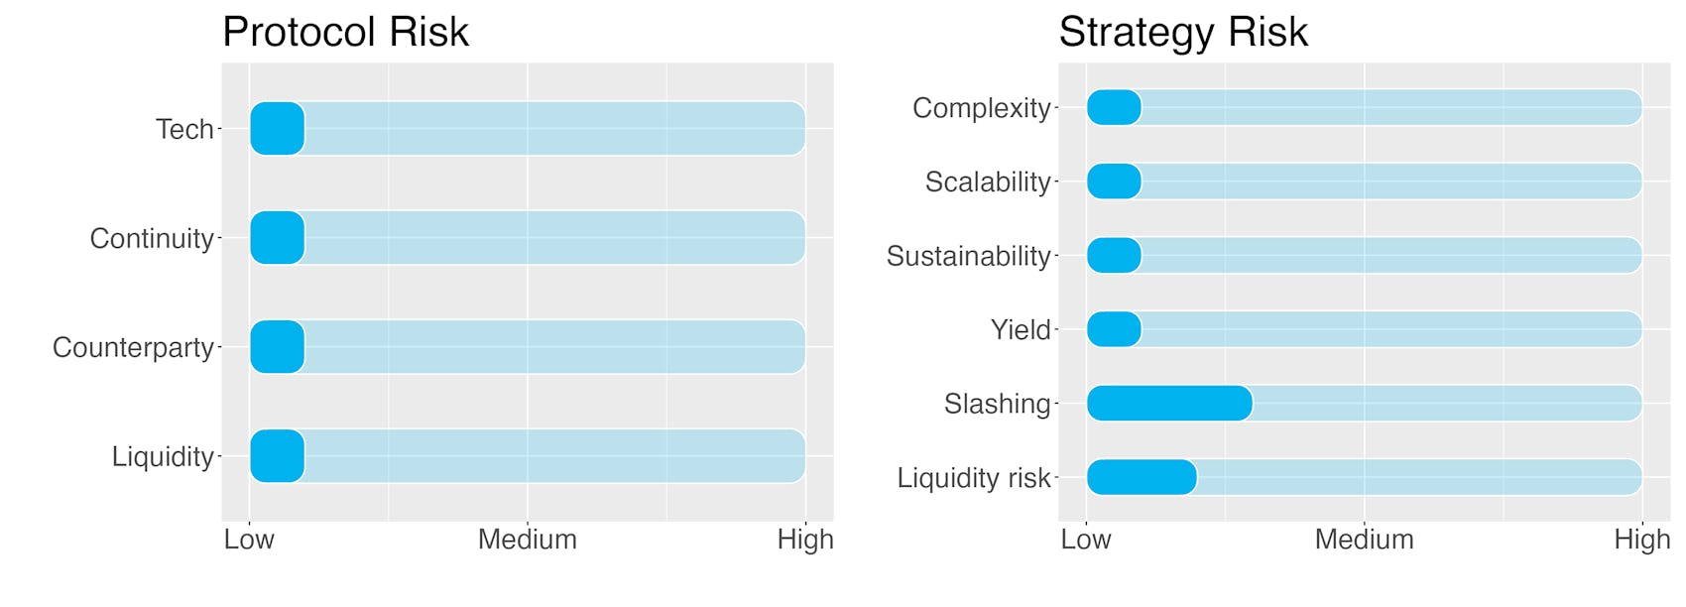Select the Counterparty risk bar indicator

pyautogui.click(x=277, y=347)
